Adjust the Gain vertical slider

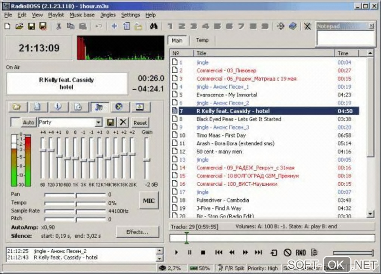tap(146, 159)
